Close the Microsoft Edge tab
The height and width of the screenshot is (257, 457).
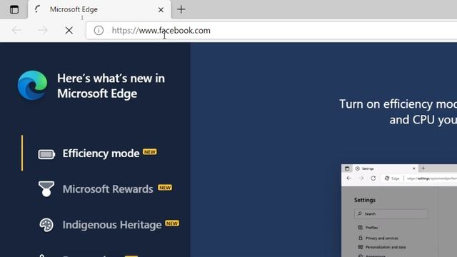pyautogui.click(x=161, y=10)
